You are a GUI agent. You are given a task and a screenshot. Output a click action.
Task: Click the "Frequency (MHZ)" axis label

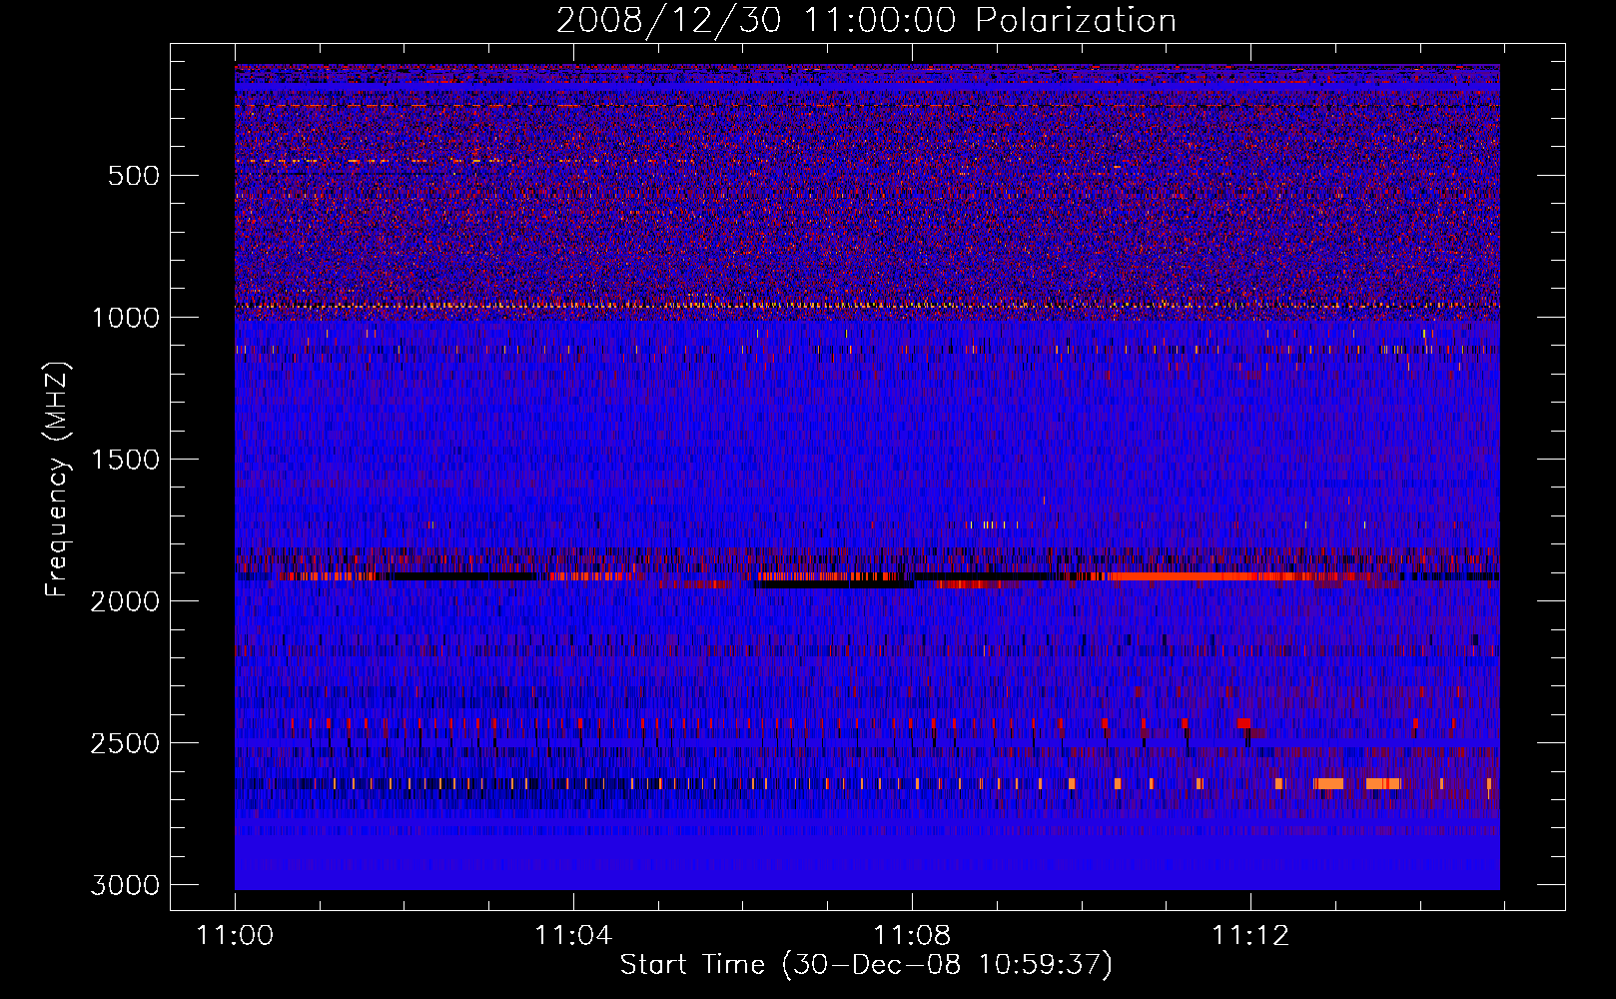click(58, 480)
